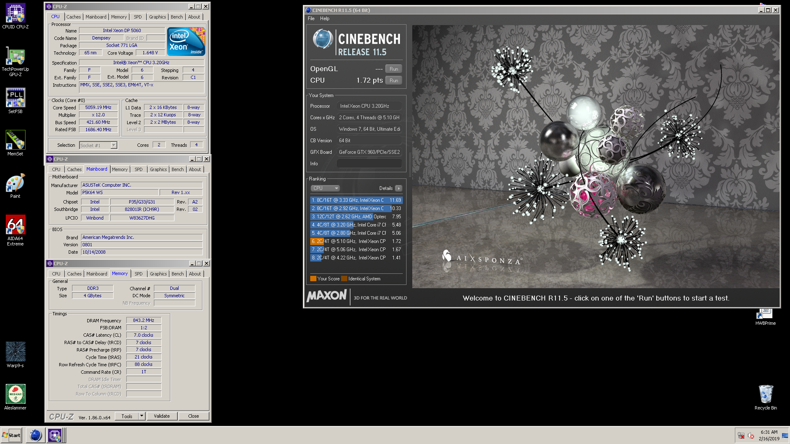The image size is (790, 444).
Task: Open the File menu in Cinebench
Action: (x=311, y=18)
